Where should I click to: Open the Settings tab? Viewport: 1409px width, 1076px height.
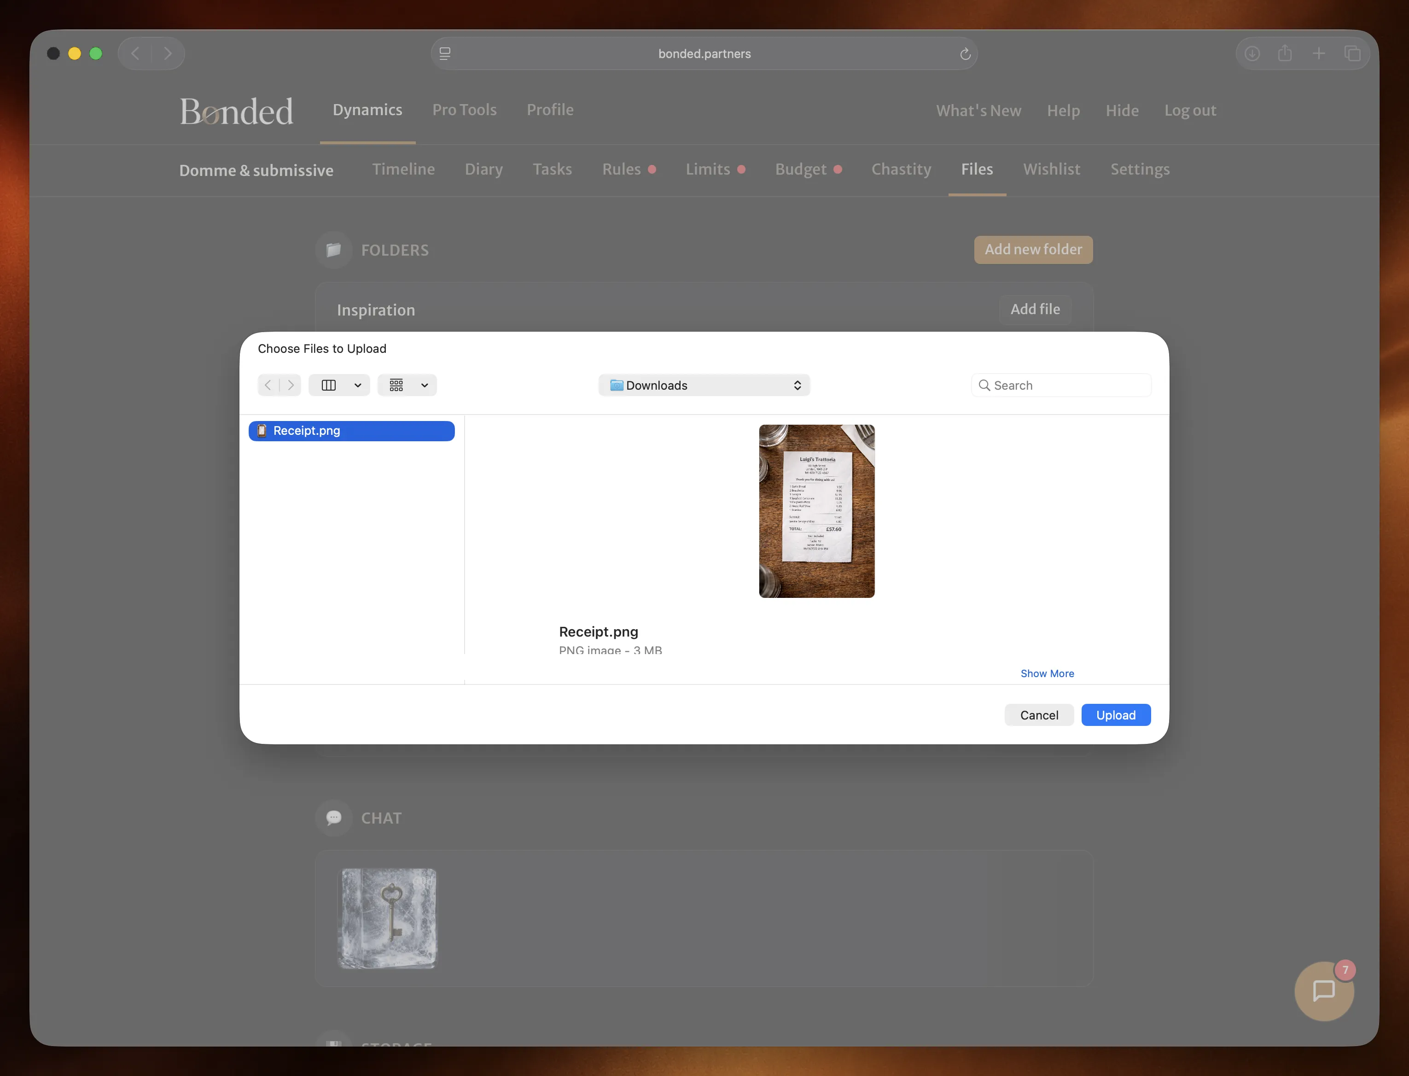(1140, 169)
